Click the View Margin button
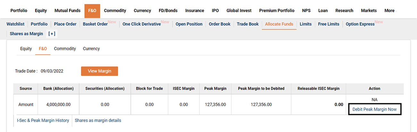 99,71
